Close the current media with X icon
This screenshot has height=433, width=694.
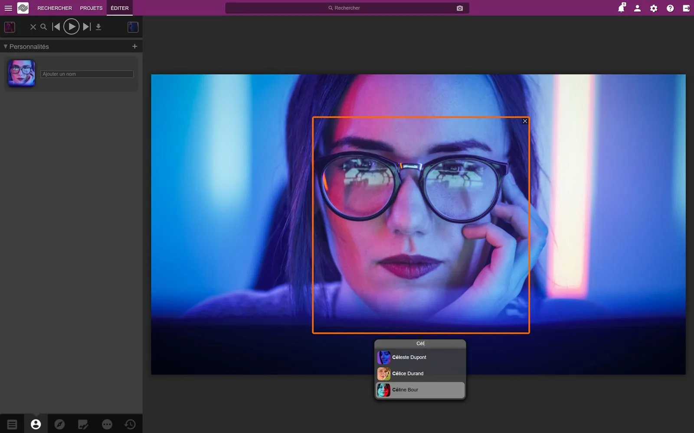[33, 27]
